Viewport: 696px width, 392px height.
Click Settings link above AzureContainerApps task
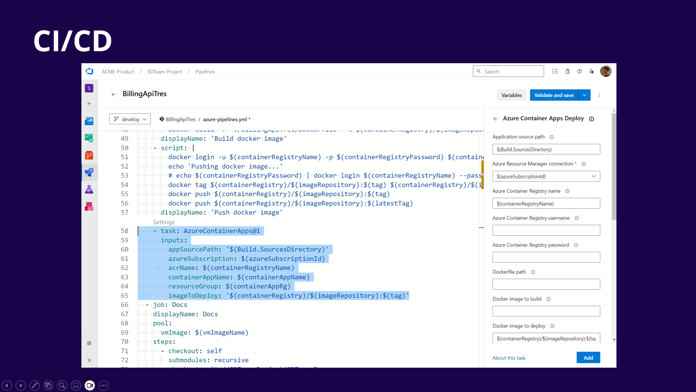[x=164, y=222]
